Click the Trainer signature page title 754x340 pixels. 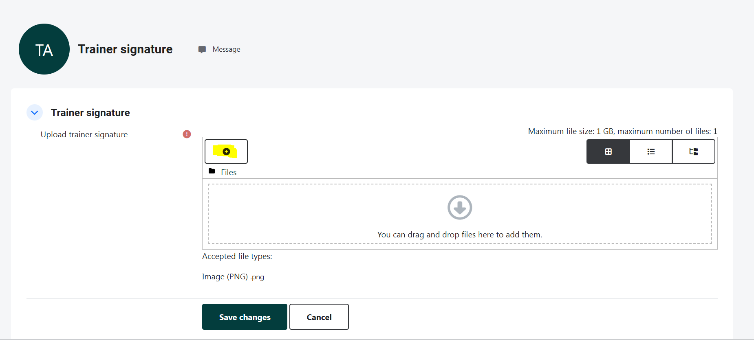tap(125, 49)
